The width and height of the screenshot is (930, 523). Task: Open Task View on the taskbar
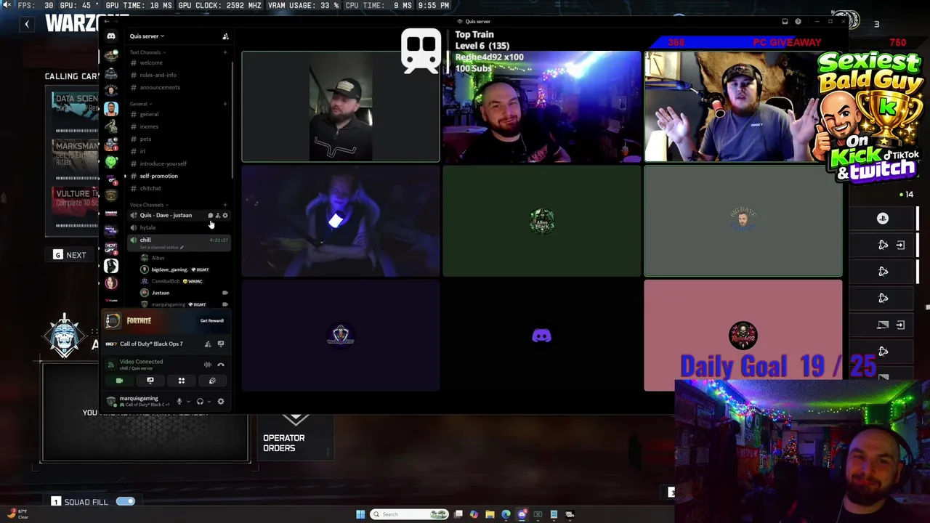tap(458, 514)
